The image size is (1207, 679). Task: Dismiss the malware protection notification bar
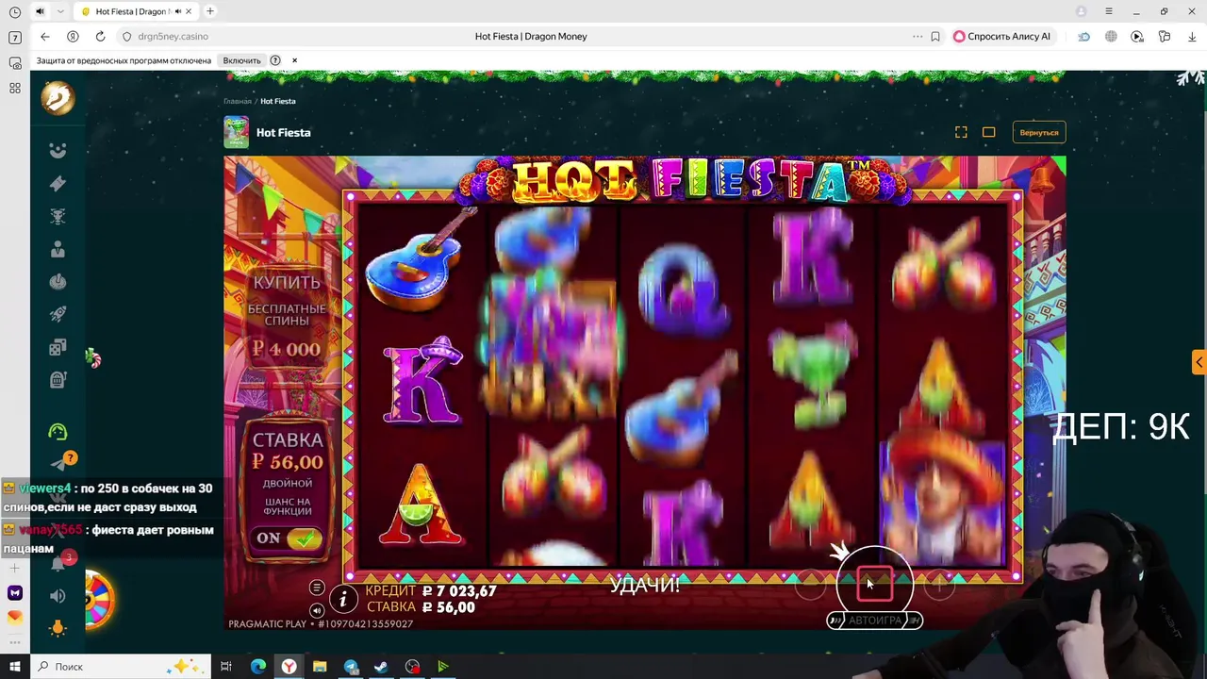click(x=294, y=60)
